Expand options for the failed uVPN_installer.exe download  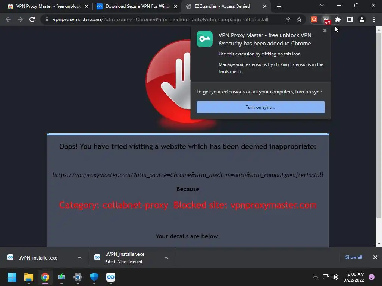coord(166,258)
